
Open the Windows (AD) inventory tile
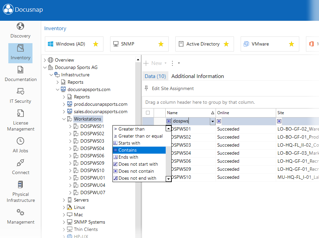(74, 44)
